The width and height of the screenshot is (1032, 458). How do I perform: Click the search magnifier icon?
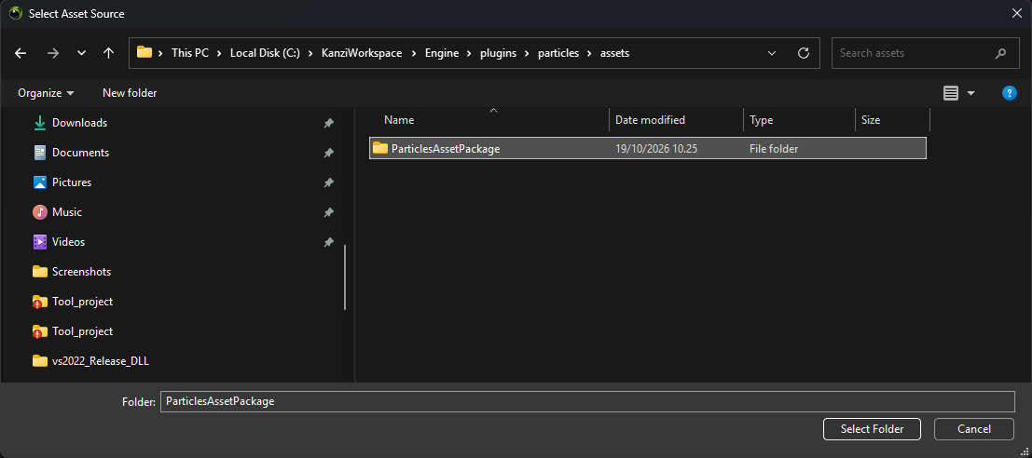[x=1001, y=53]
